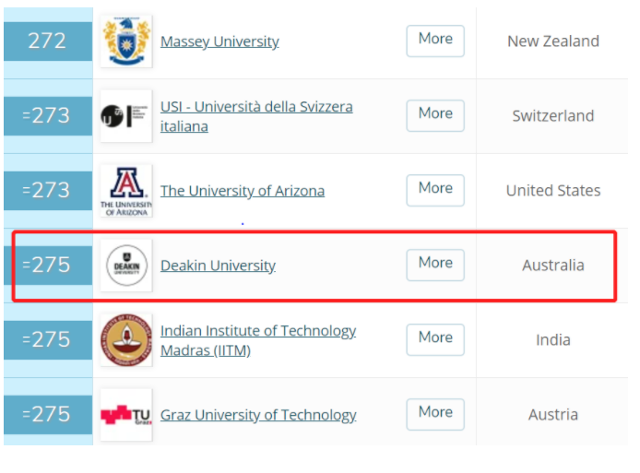Image resolution: width=640 pixels, height=473 pixels.
Task: Click the University of Arizona logo
Action: click(x=126, y=191)
